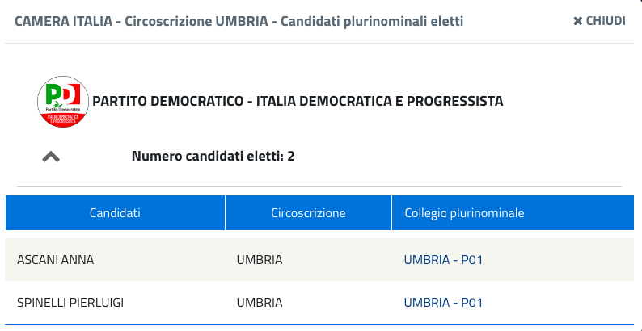Select the ASCANI ANNA candidate name
This screenshot has width=642, height=331.
56,260
